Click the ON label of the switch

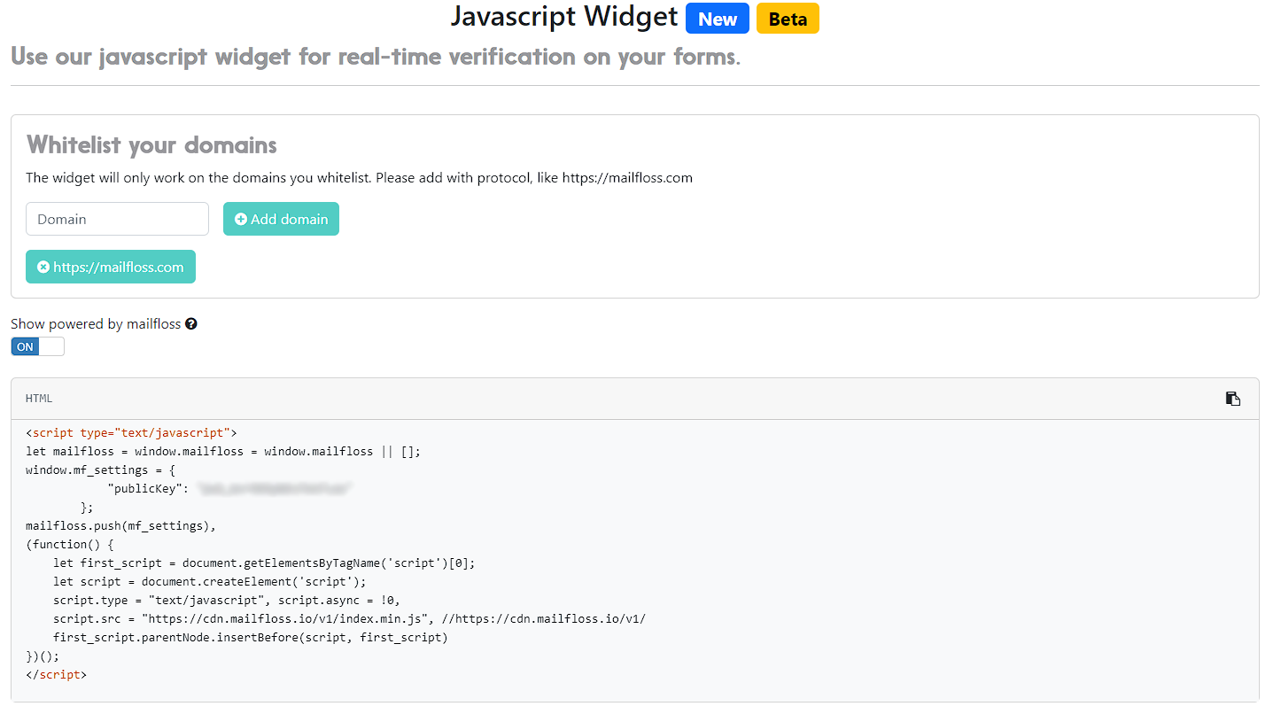pos(25,346)
